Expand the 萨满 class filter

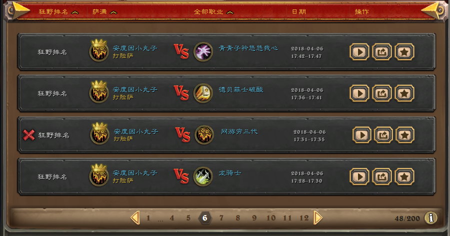pyautogui.click(x=104, y=12)
